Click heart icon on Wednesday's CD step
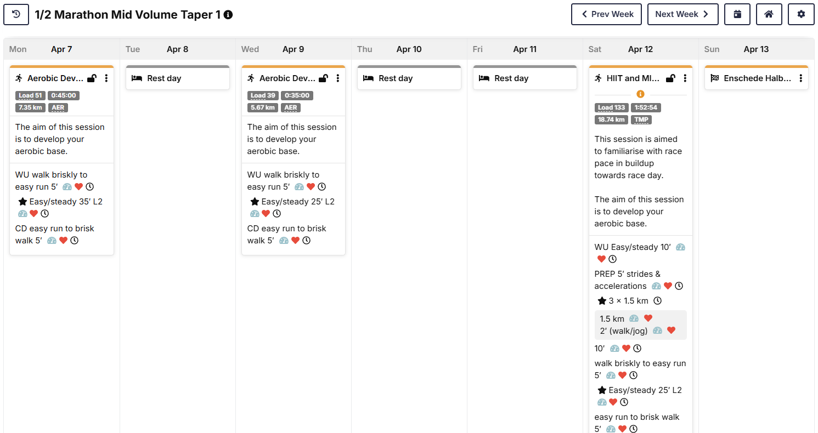818x433 pixels. tap(295, 241)
